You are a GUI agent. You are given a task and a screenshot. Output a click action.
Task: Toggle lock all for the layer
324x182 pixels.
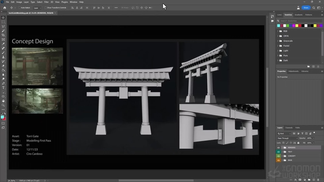[x=298, y=143]
